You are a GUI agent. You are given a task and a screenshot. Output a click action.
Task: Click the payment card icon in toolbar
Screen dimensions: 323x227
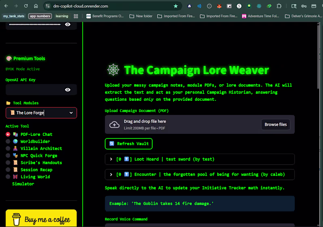click(x=314, y=6)
